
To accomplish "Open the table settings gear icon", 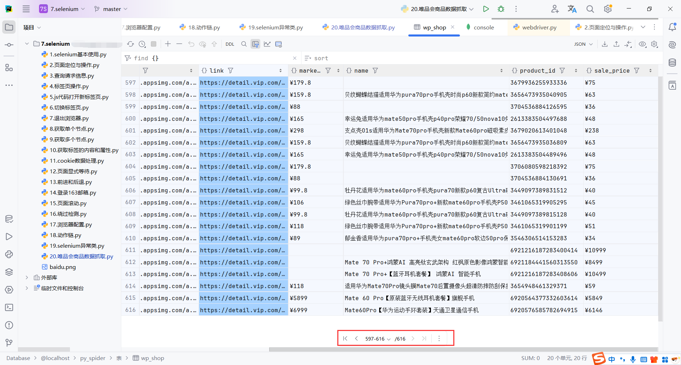I will pos(654,44).
